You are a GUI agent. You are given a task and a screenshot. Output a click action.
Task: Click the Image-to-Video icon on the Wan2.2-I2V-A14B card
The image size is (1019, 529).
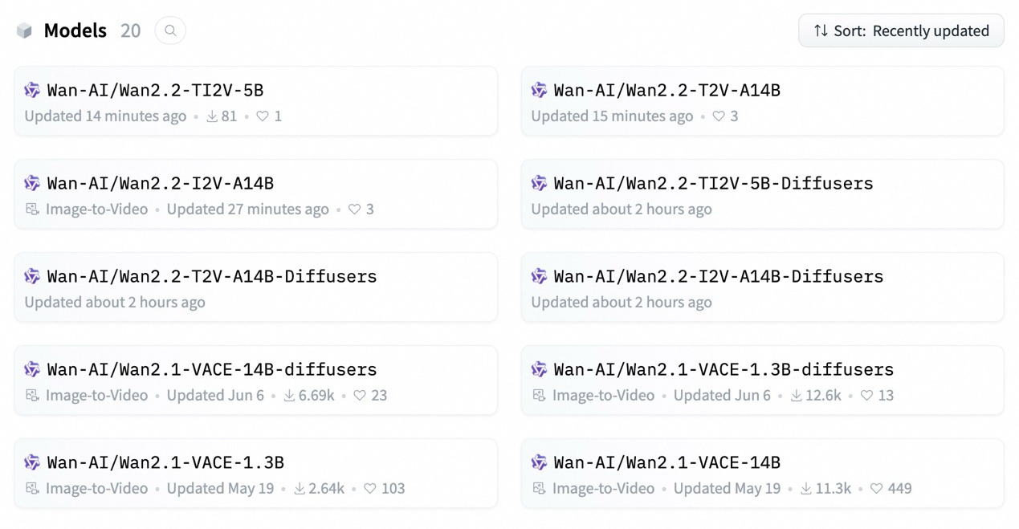32,210
